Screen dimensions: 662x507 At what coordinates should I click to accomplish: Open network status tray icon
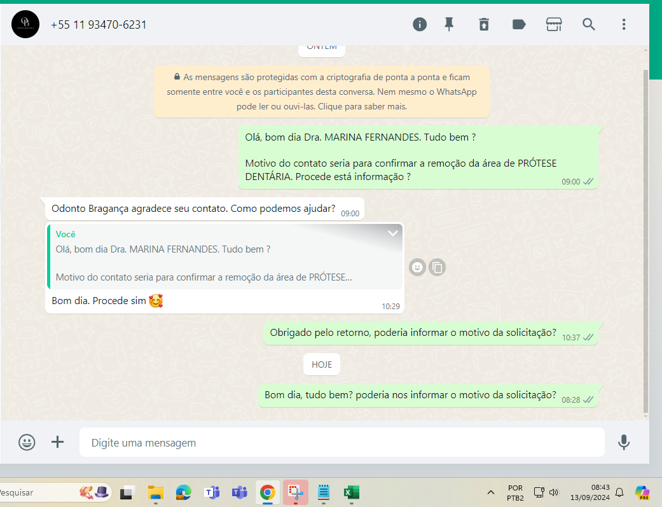(539, 492)
